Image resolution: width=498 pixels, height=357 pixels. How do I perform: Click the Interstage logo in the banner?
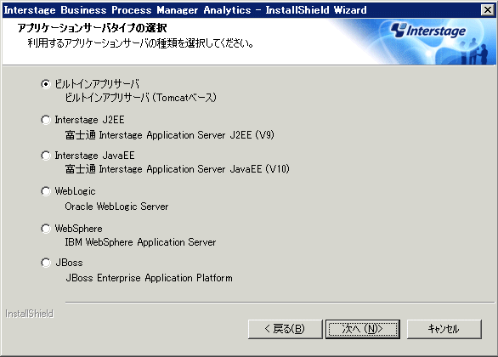coord(428,31)
